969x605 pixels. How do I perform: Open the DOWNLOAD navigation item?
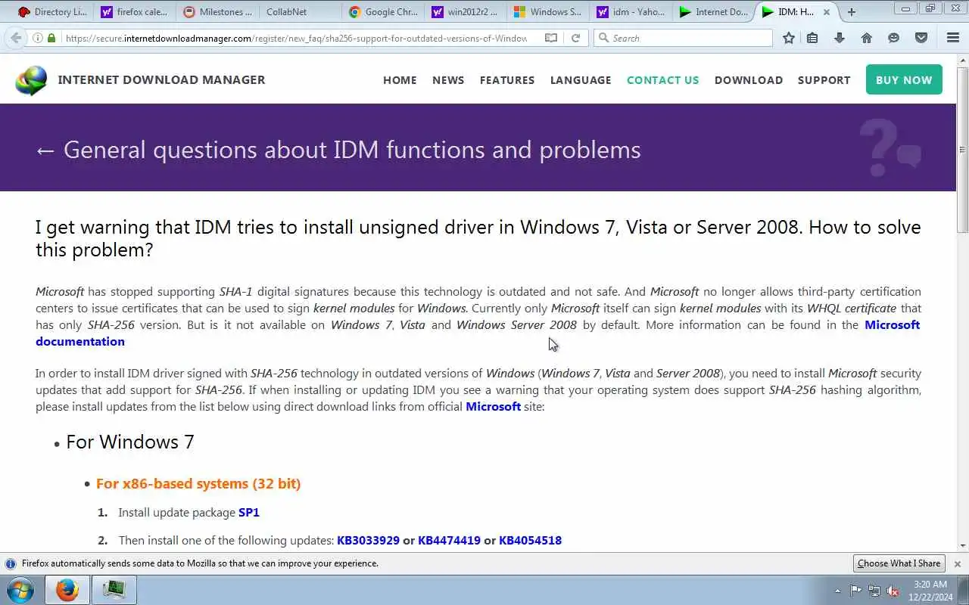[x=749, y=80]
